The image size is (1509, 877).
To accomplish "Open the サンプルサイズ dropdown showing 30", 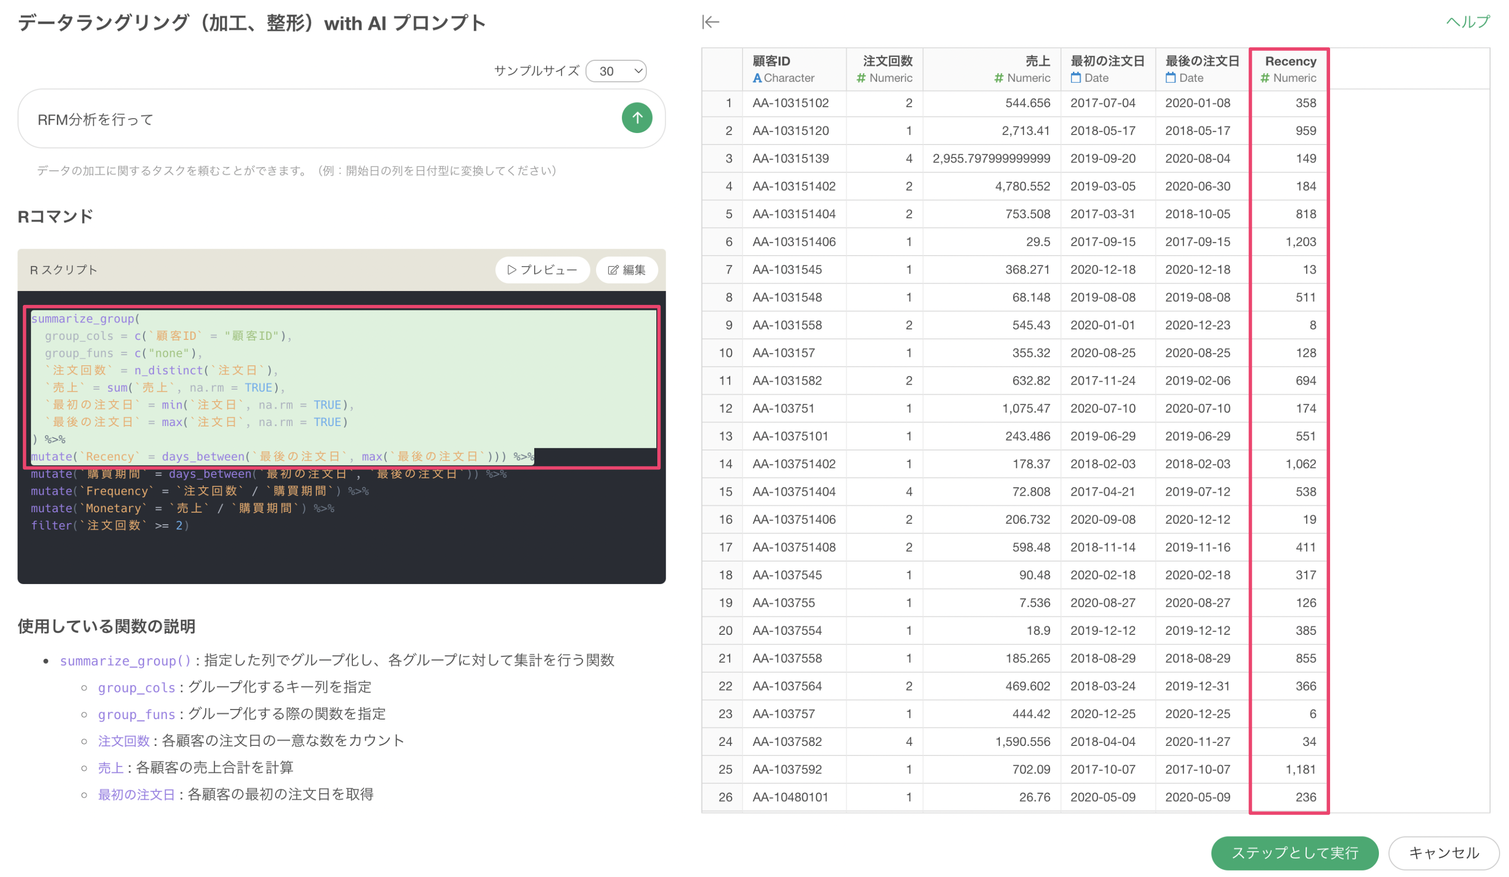I will (x=615, y=71).
